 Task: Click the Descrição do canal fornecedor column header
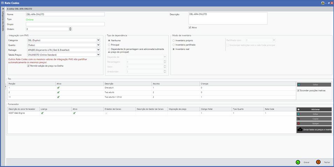(22, 109)
